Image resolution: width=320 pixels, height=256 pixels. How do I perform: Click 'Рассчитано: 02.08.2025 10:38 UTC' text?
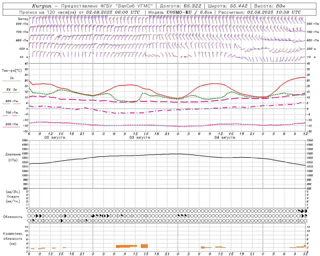[259, 12]
